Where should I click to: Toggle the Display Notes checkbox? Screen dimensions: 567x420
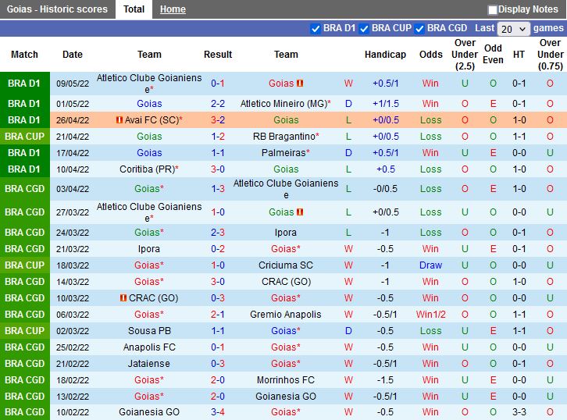click(x=493, y=10)
